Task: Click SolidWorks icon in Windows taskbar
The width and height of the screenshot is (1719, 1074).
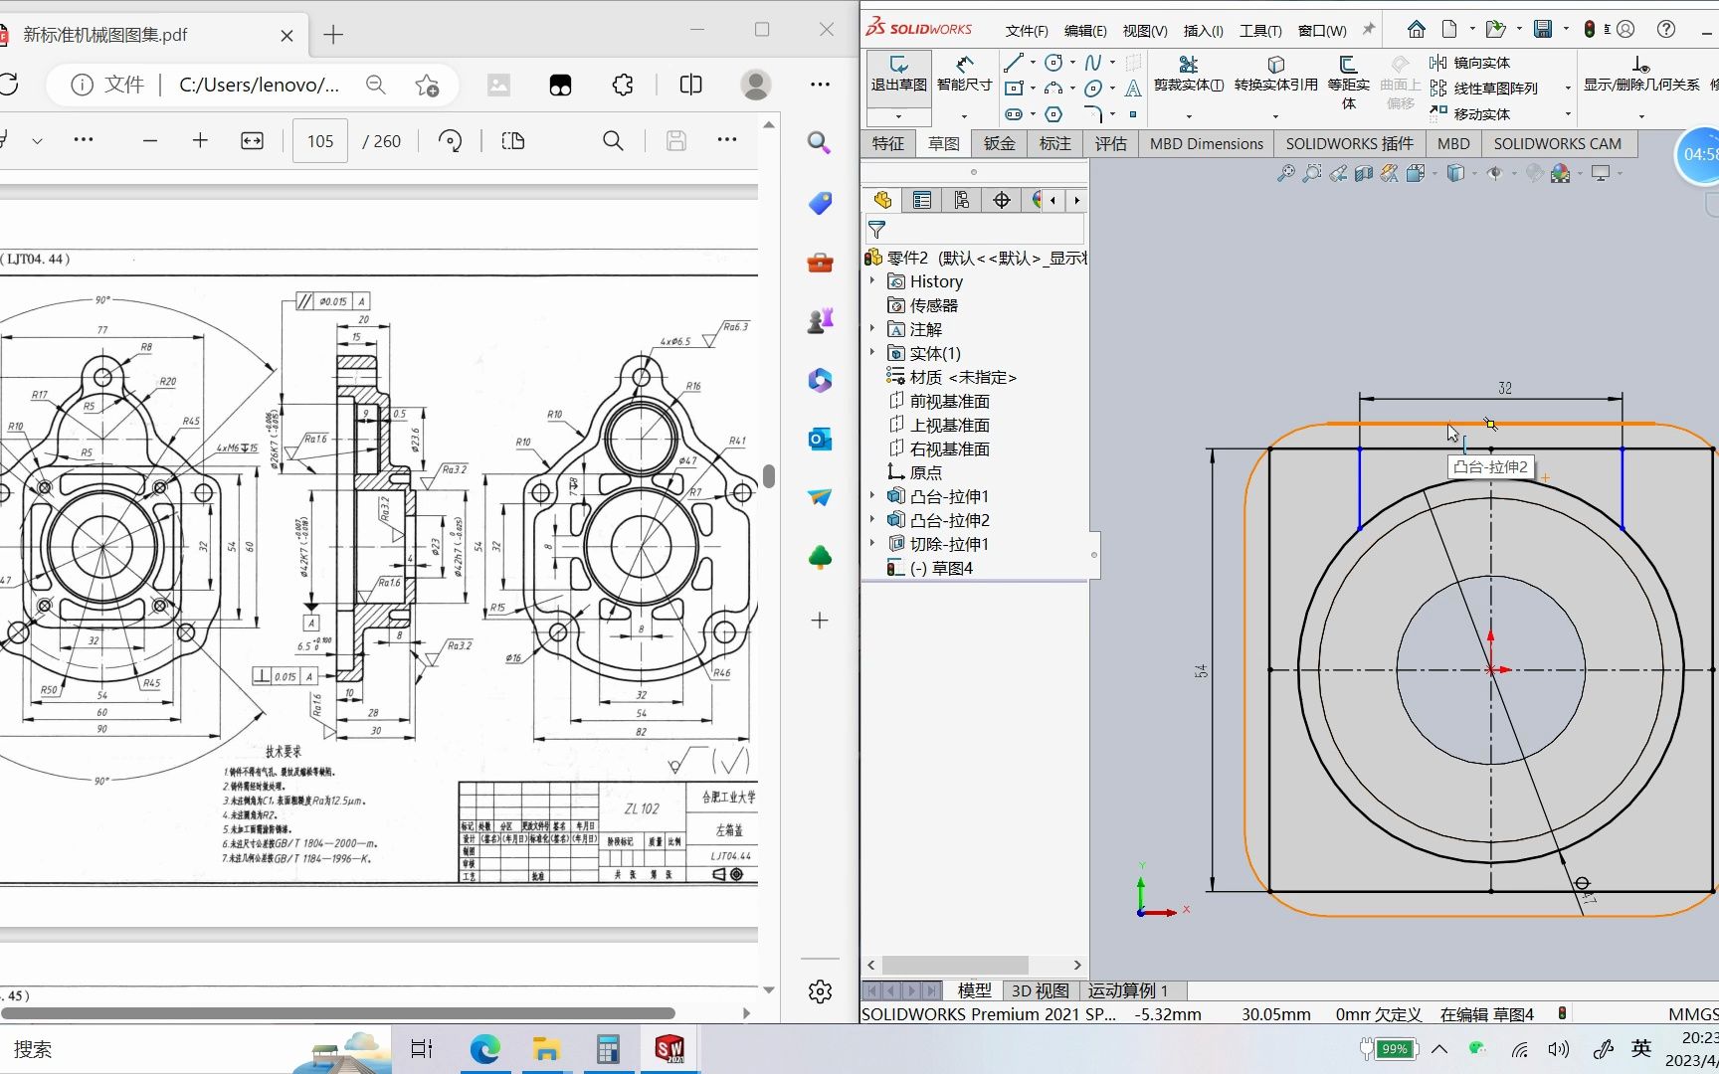Action: tap(669, 1049)
